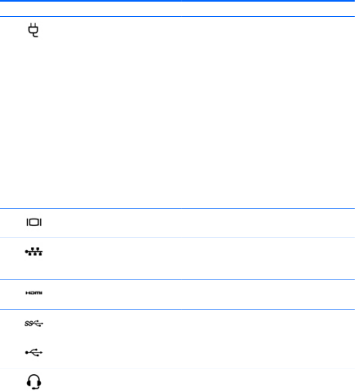Click the blue divider line between HDMI and SuperSpeed USB rows
This screenshot has width=355, height=392.
pyautogui.click(x=177, y=310)
